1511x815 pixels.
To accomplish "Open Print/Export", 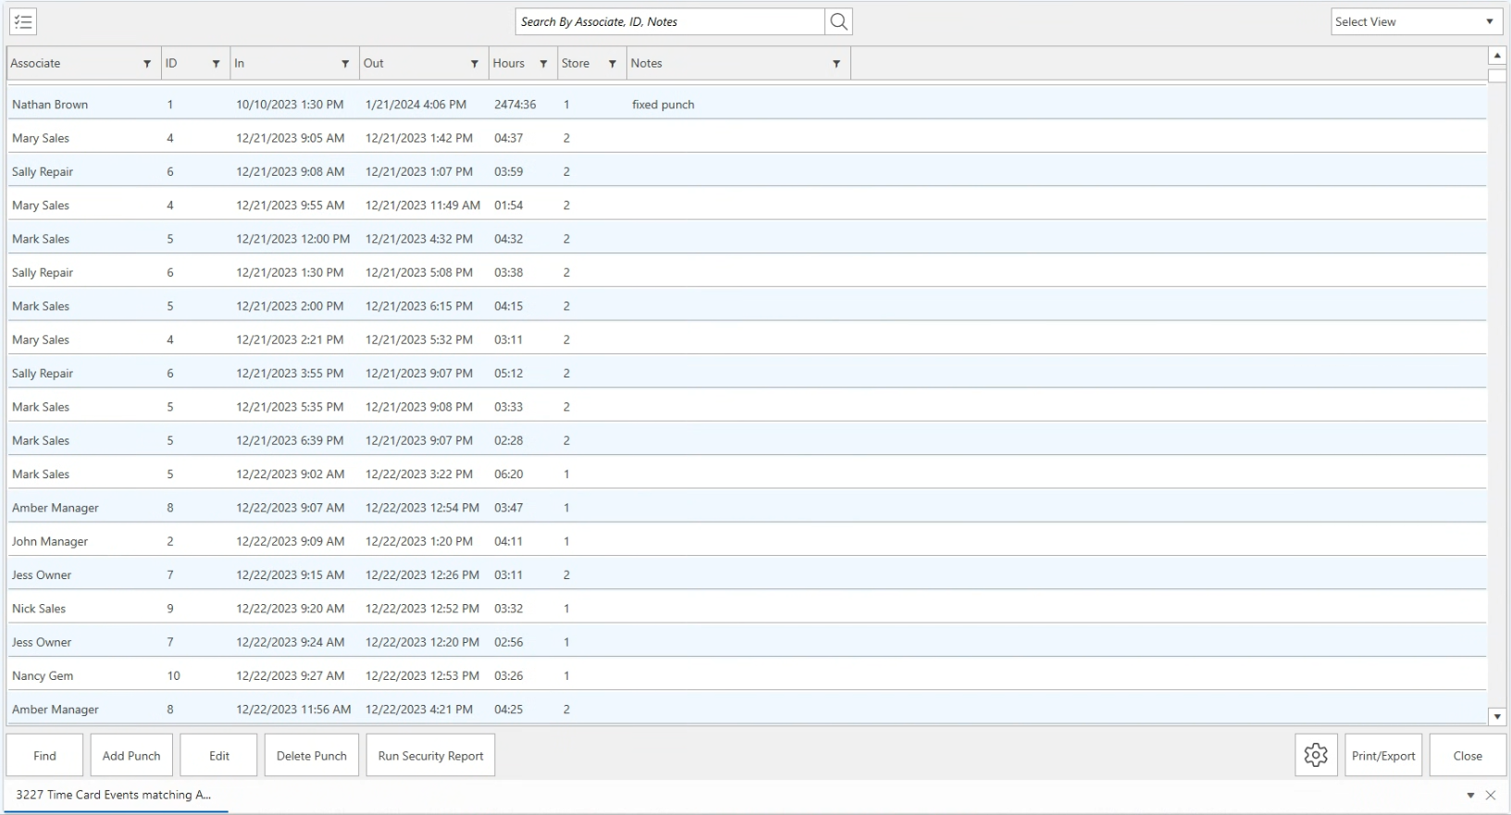I will click(1383, 756).
